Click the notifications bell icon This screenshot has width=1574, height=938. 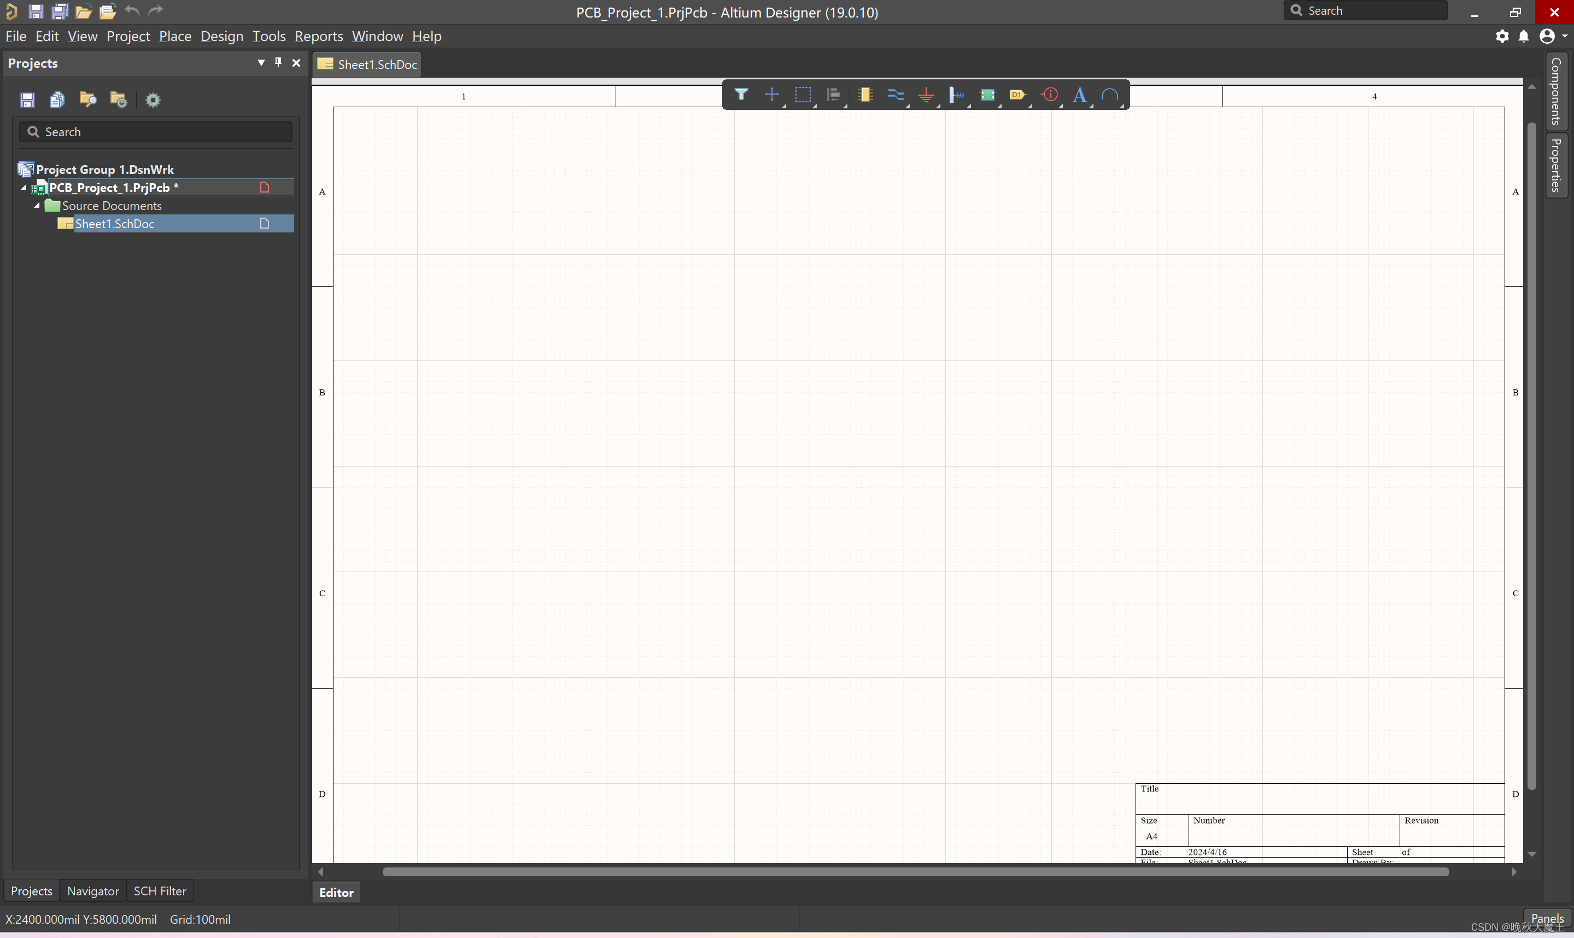click(x=1524, y=37)
